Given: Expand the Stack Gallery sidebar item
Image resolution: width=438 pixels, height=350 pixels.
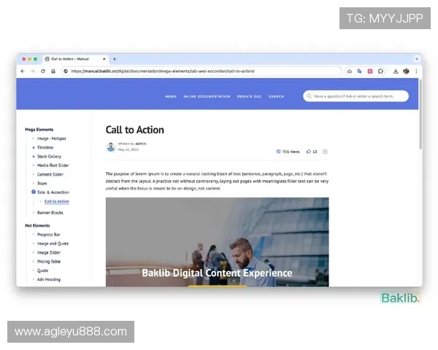Looking at the screenshot, I should pyautogui.click(x=34, y=156).
